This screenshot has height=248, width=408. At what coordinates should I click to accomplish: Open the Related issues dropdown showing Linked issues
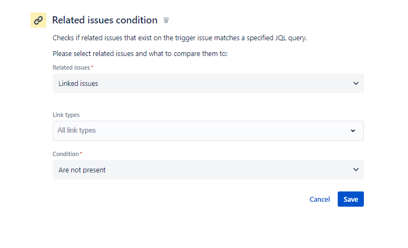(208, 83)
